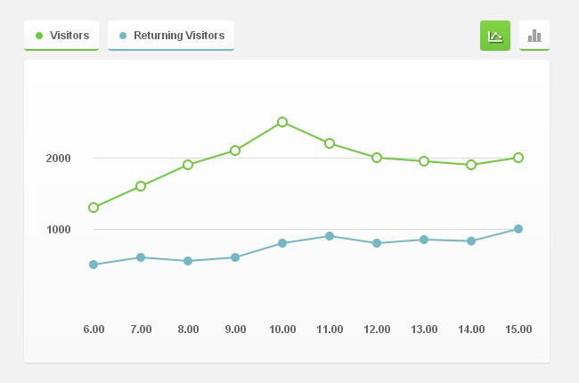This screenshot has height=383, width=579.
Task: Click the 1000 y-axis label
Action: pyautogui.click(x=58, y=230)
